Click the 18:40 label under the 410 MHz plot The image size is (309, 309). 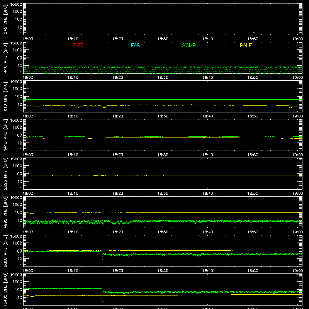[x=208, y=78]
